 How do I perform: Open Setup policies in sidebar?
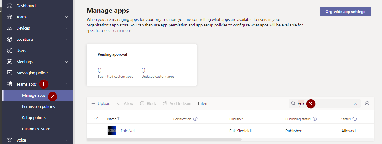(34, 118)
